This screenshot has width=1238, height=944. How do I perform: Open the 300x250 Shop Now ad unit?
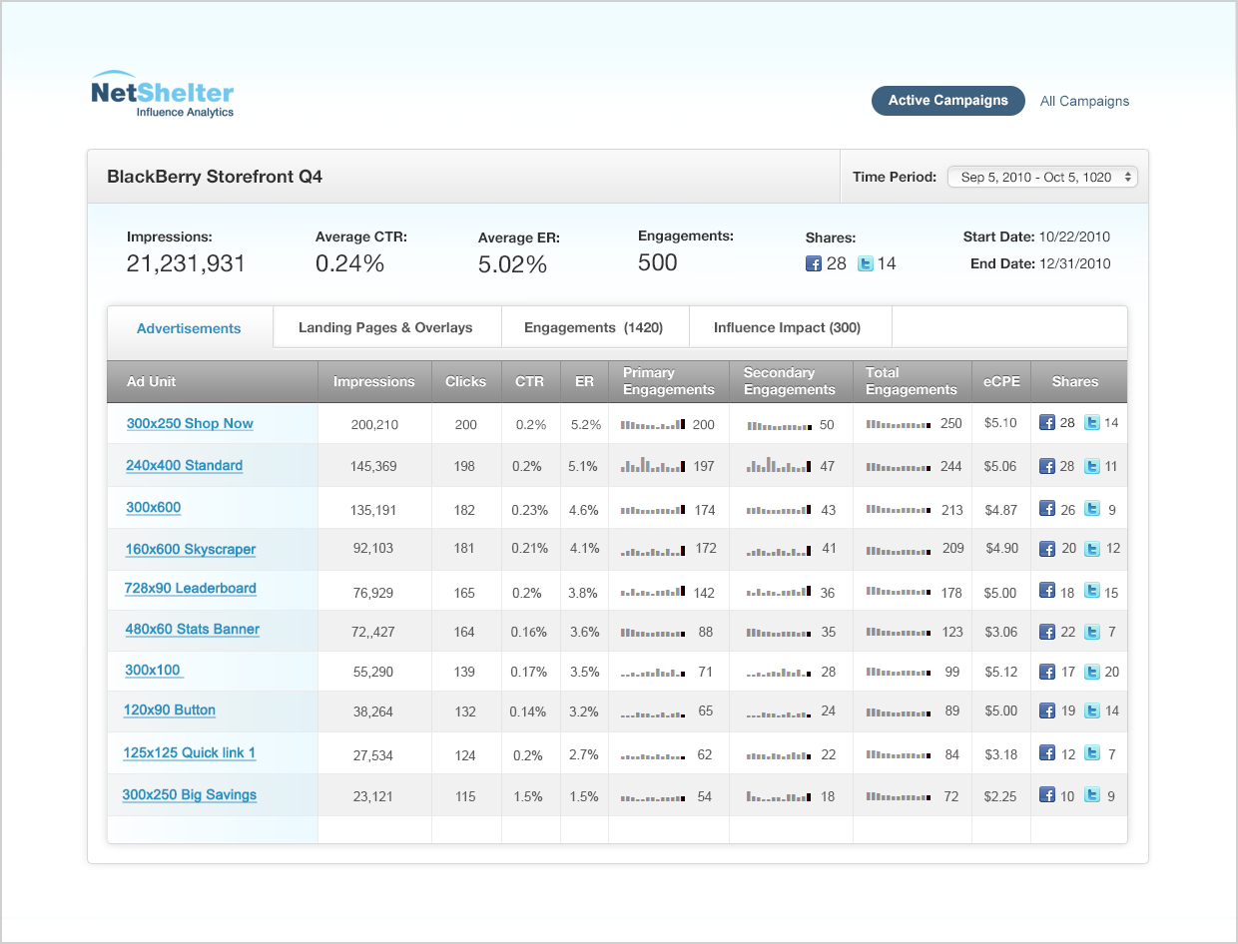pos(190,423)
